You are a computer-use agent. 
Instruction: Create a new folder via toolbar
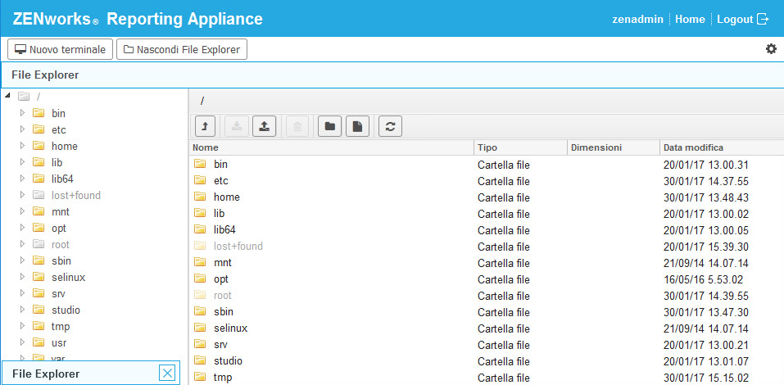pyautogui.click(x=329, y=126)
